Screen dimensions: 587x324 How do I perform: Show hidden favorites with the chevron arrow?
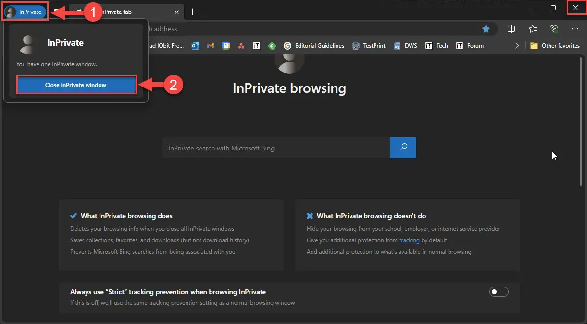coord(517,45)
